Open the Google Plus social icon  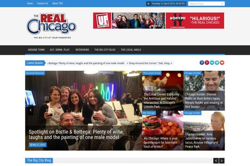pyautogui.click(x=207, y=63)
